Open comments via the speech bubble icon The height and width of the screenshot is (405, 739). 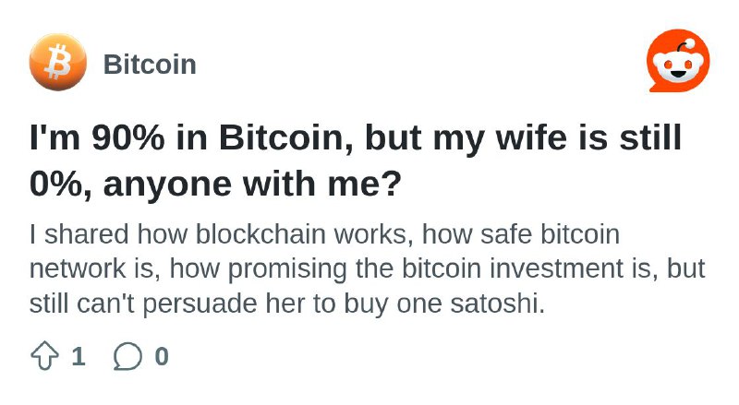click(x=127, y=356)
